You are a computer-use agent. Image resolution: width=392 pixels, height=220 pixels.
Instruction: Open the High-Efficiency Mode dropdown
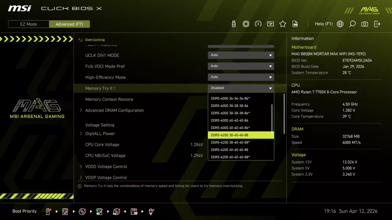point(241,77)
